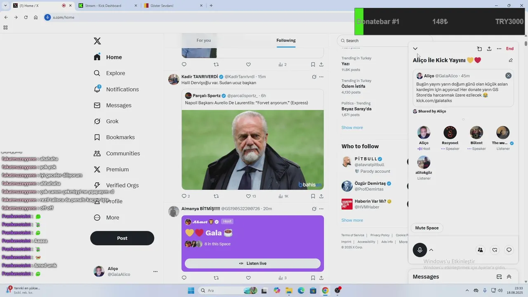Go to Bookmarks in the sidebar
Viewport: 528px width, 297px height.
pos(115,137)
